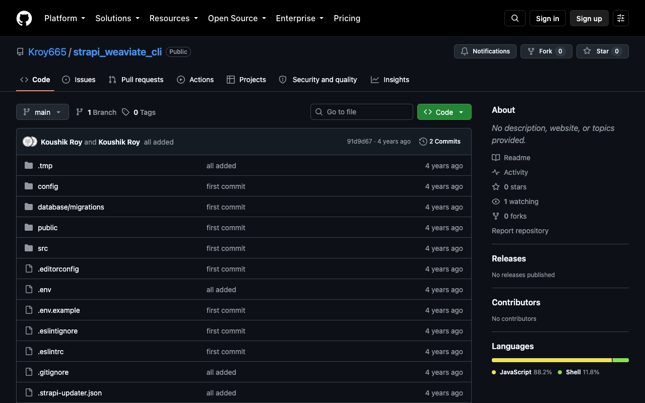Open the Pricing link
The image size is (645, 403).
(347, 18)
